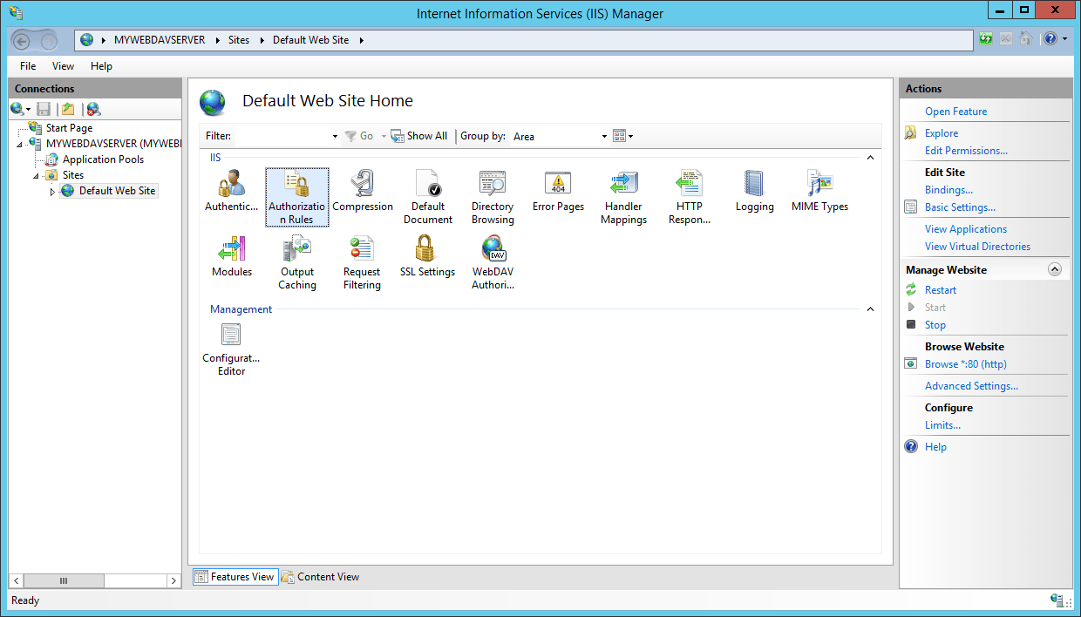The height and width of the screenshot is (617, 1081).
Task: Click the home icon in the top-right toolbar
Action: (1027, 39)
